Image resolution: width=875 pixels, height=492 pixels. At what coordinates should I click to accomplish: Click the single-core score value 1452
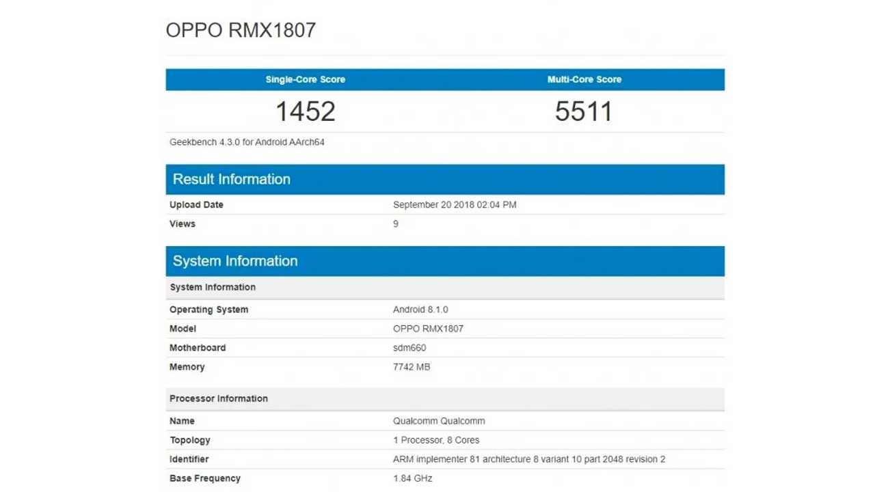pos(306,111)
